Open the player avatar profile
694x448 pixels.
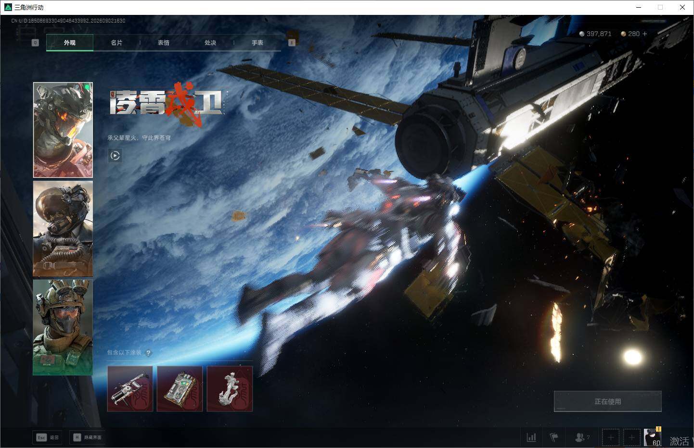[x=653, y=437]
